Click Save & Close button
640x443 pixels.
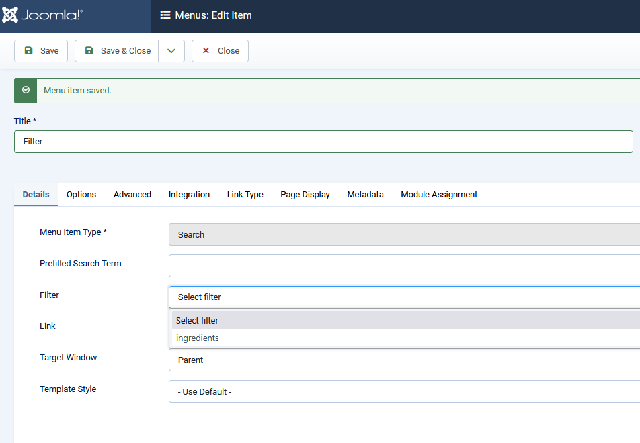(x=117, y=51)
